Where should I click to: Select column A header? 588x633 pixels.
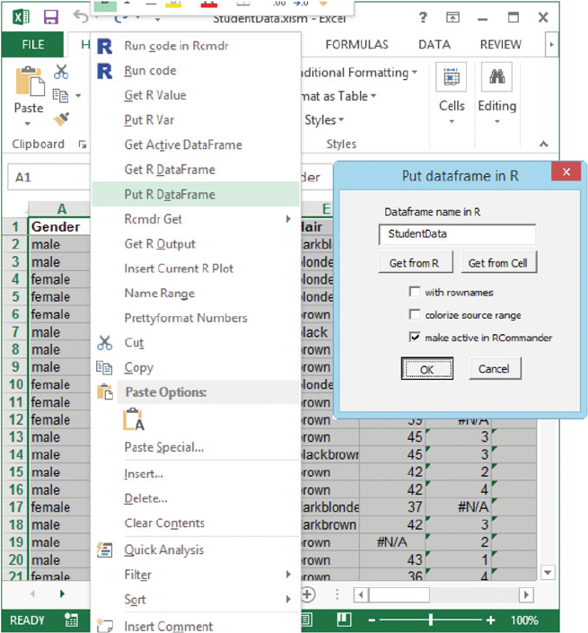(x=60, y=209)
